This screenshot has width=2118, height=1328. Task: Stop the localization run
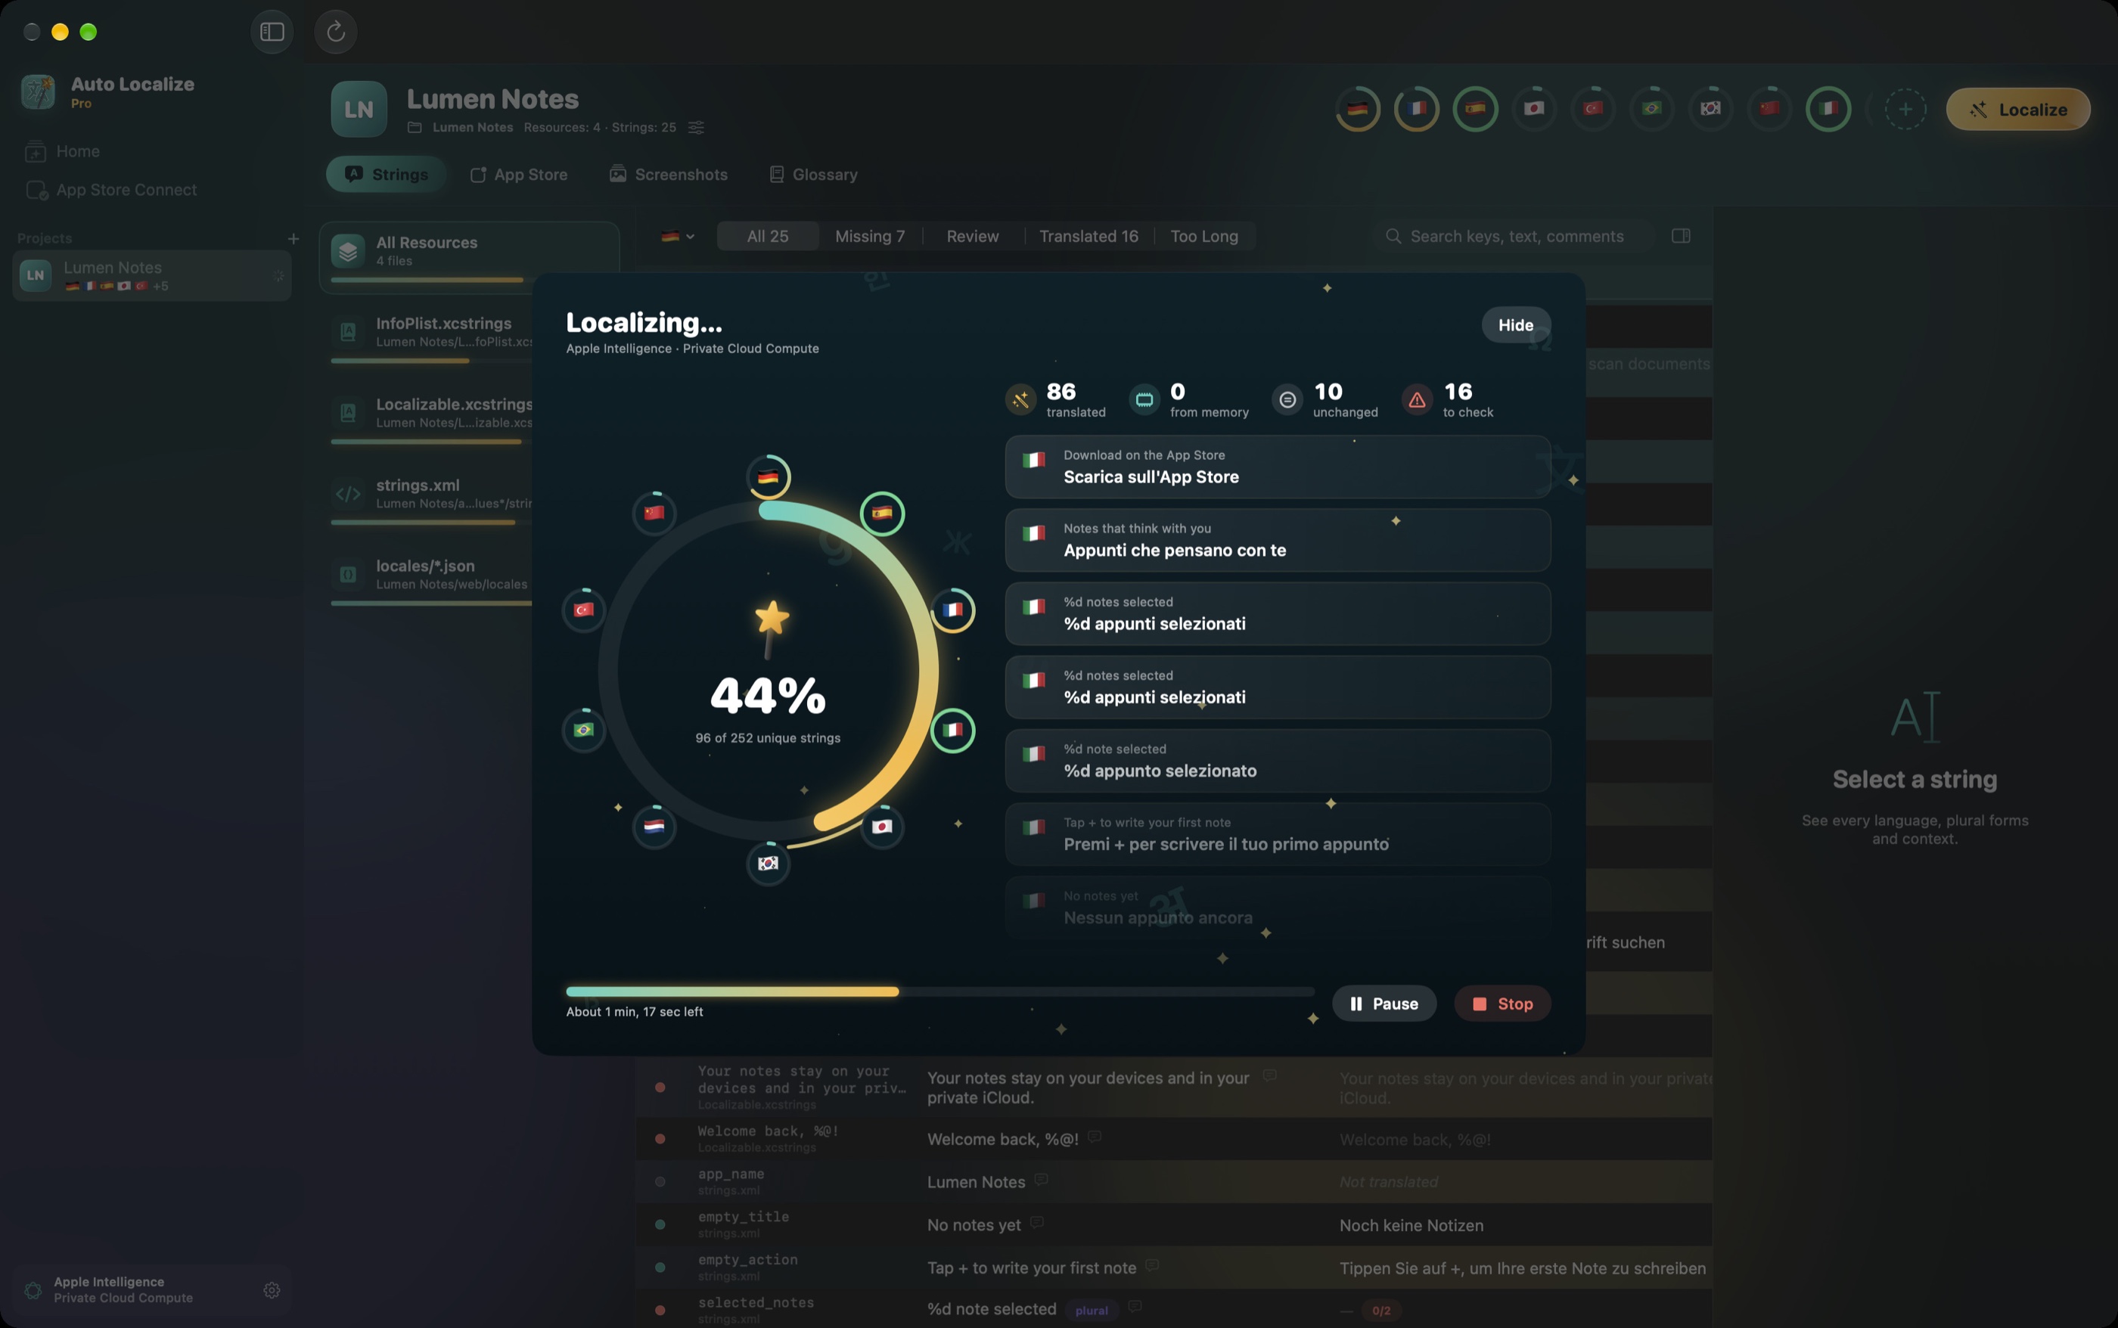1502,1003
